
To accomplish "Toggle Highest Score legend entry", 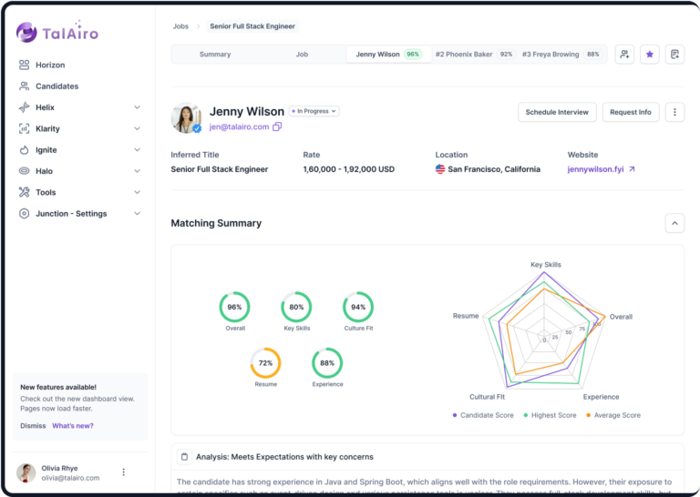I will pyautogui.click(x=550, y=415).
